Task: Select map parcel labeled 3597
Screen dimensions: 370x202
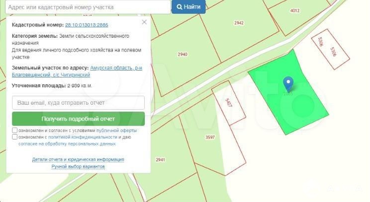Action: click(210, 137)
